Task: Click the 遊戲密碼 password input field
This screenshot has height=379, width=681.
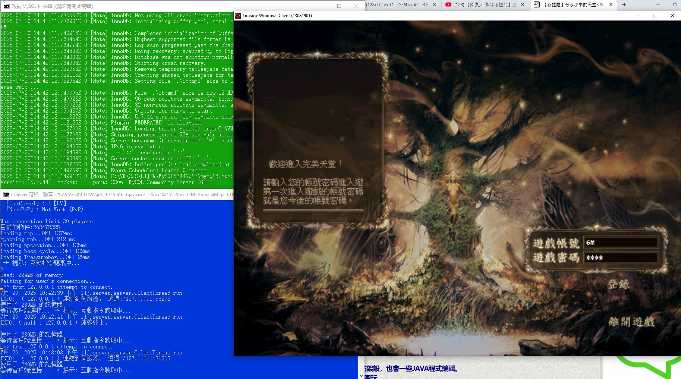Action: coord(621,258)
